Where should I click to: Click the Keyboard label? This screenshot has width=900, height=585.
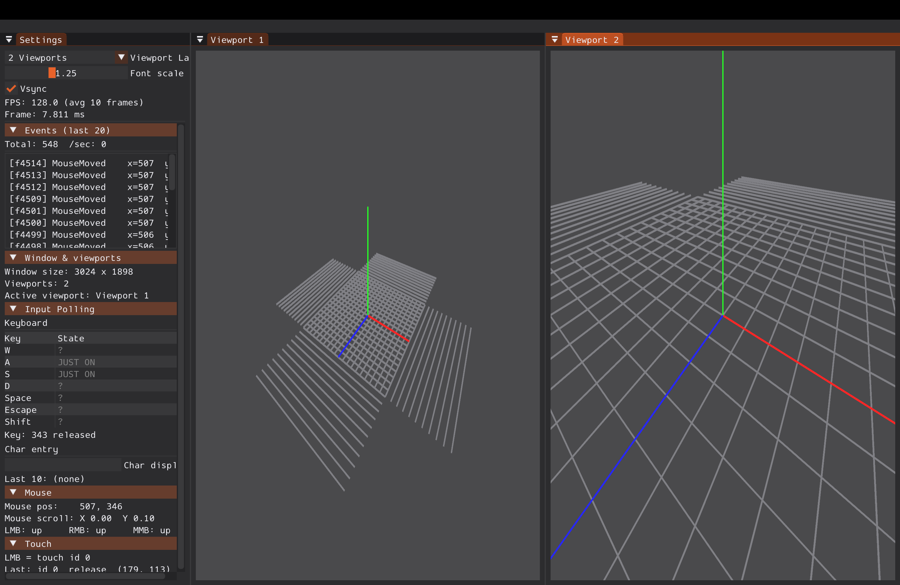pos(26,323)
